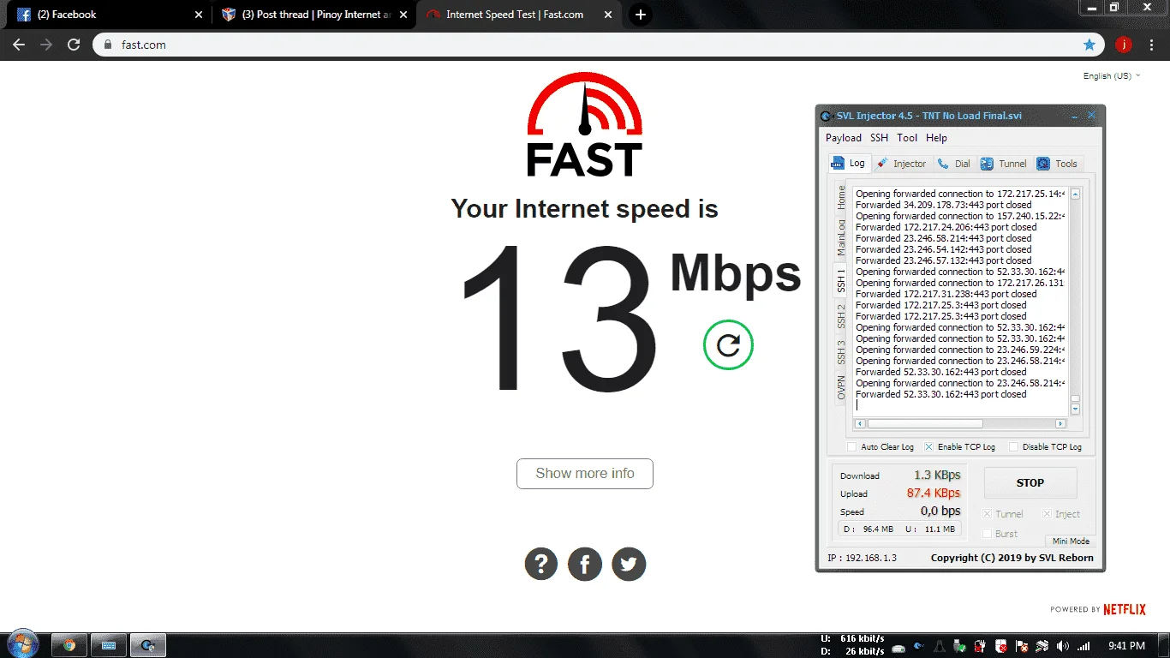The height and width of the screenshot is (658, 1170).
Task: Click the SVL Injector title bar logo
Action: (x=827, y=117)
